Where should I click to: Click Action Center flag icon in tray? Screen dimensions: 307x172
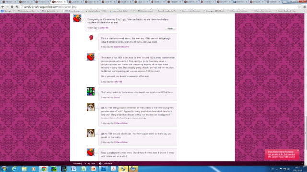point(281,169)
